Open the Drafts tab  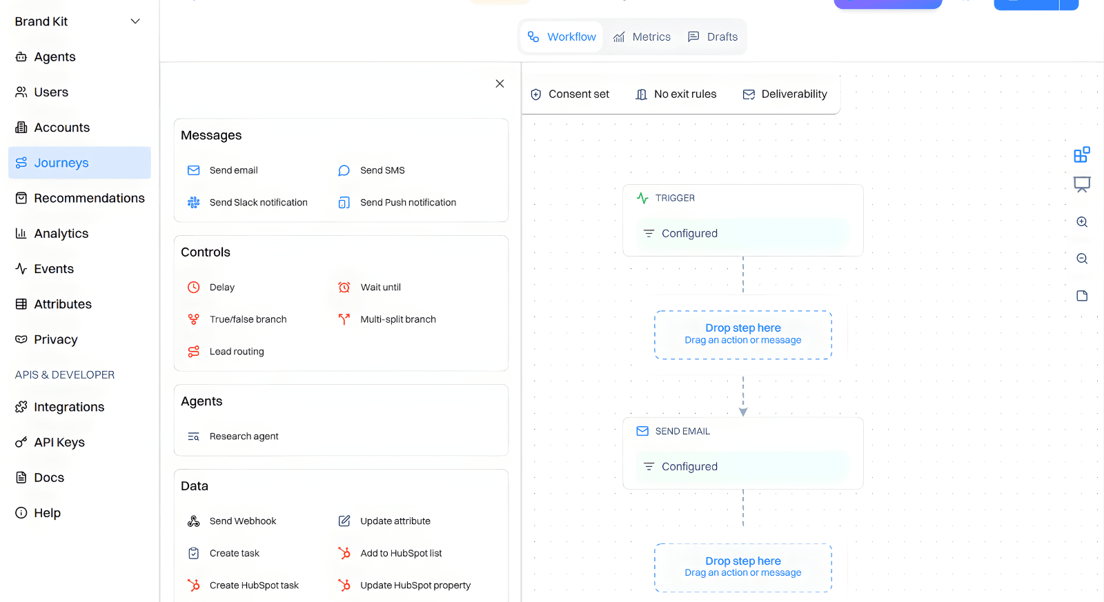(x=713, y=37)
